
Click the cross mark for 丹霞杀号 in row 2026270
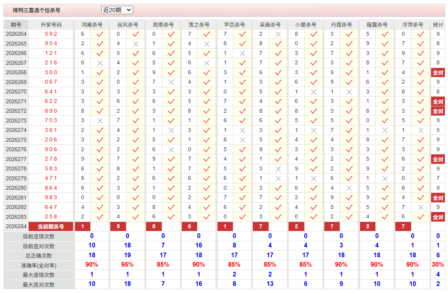[x=349, y=92]
